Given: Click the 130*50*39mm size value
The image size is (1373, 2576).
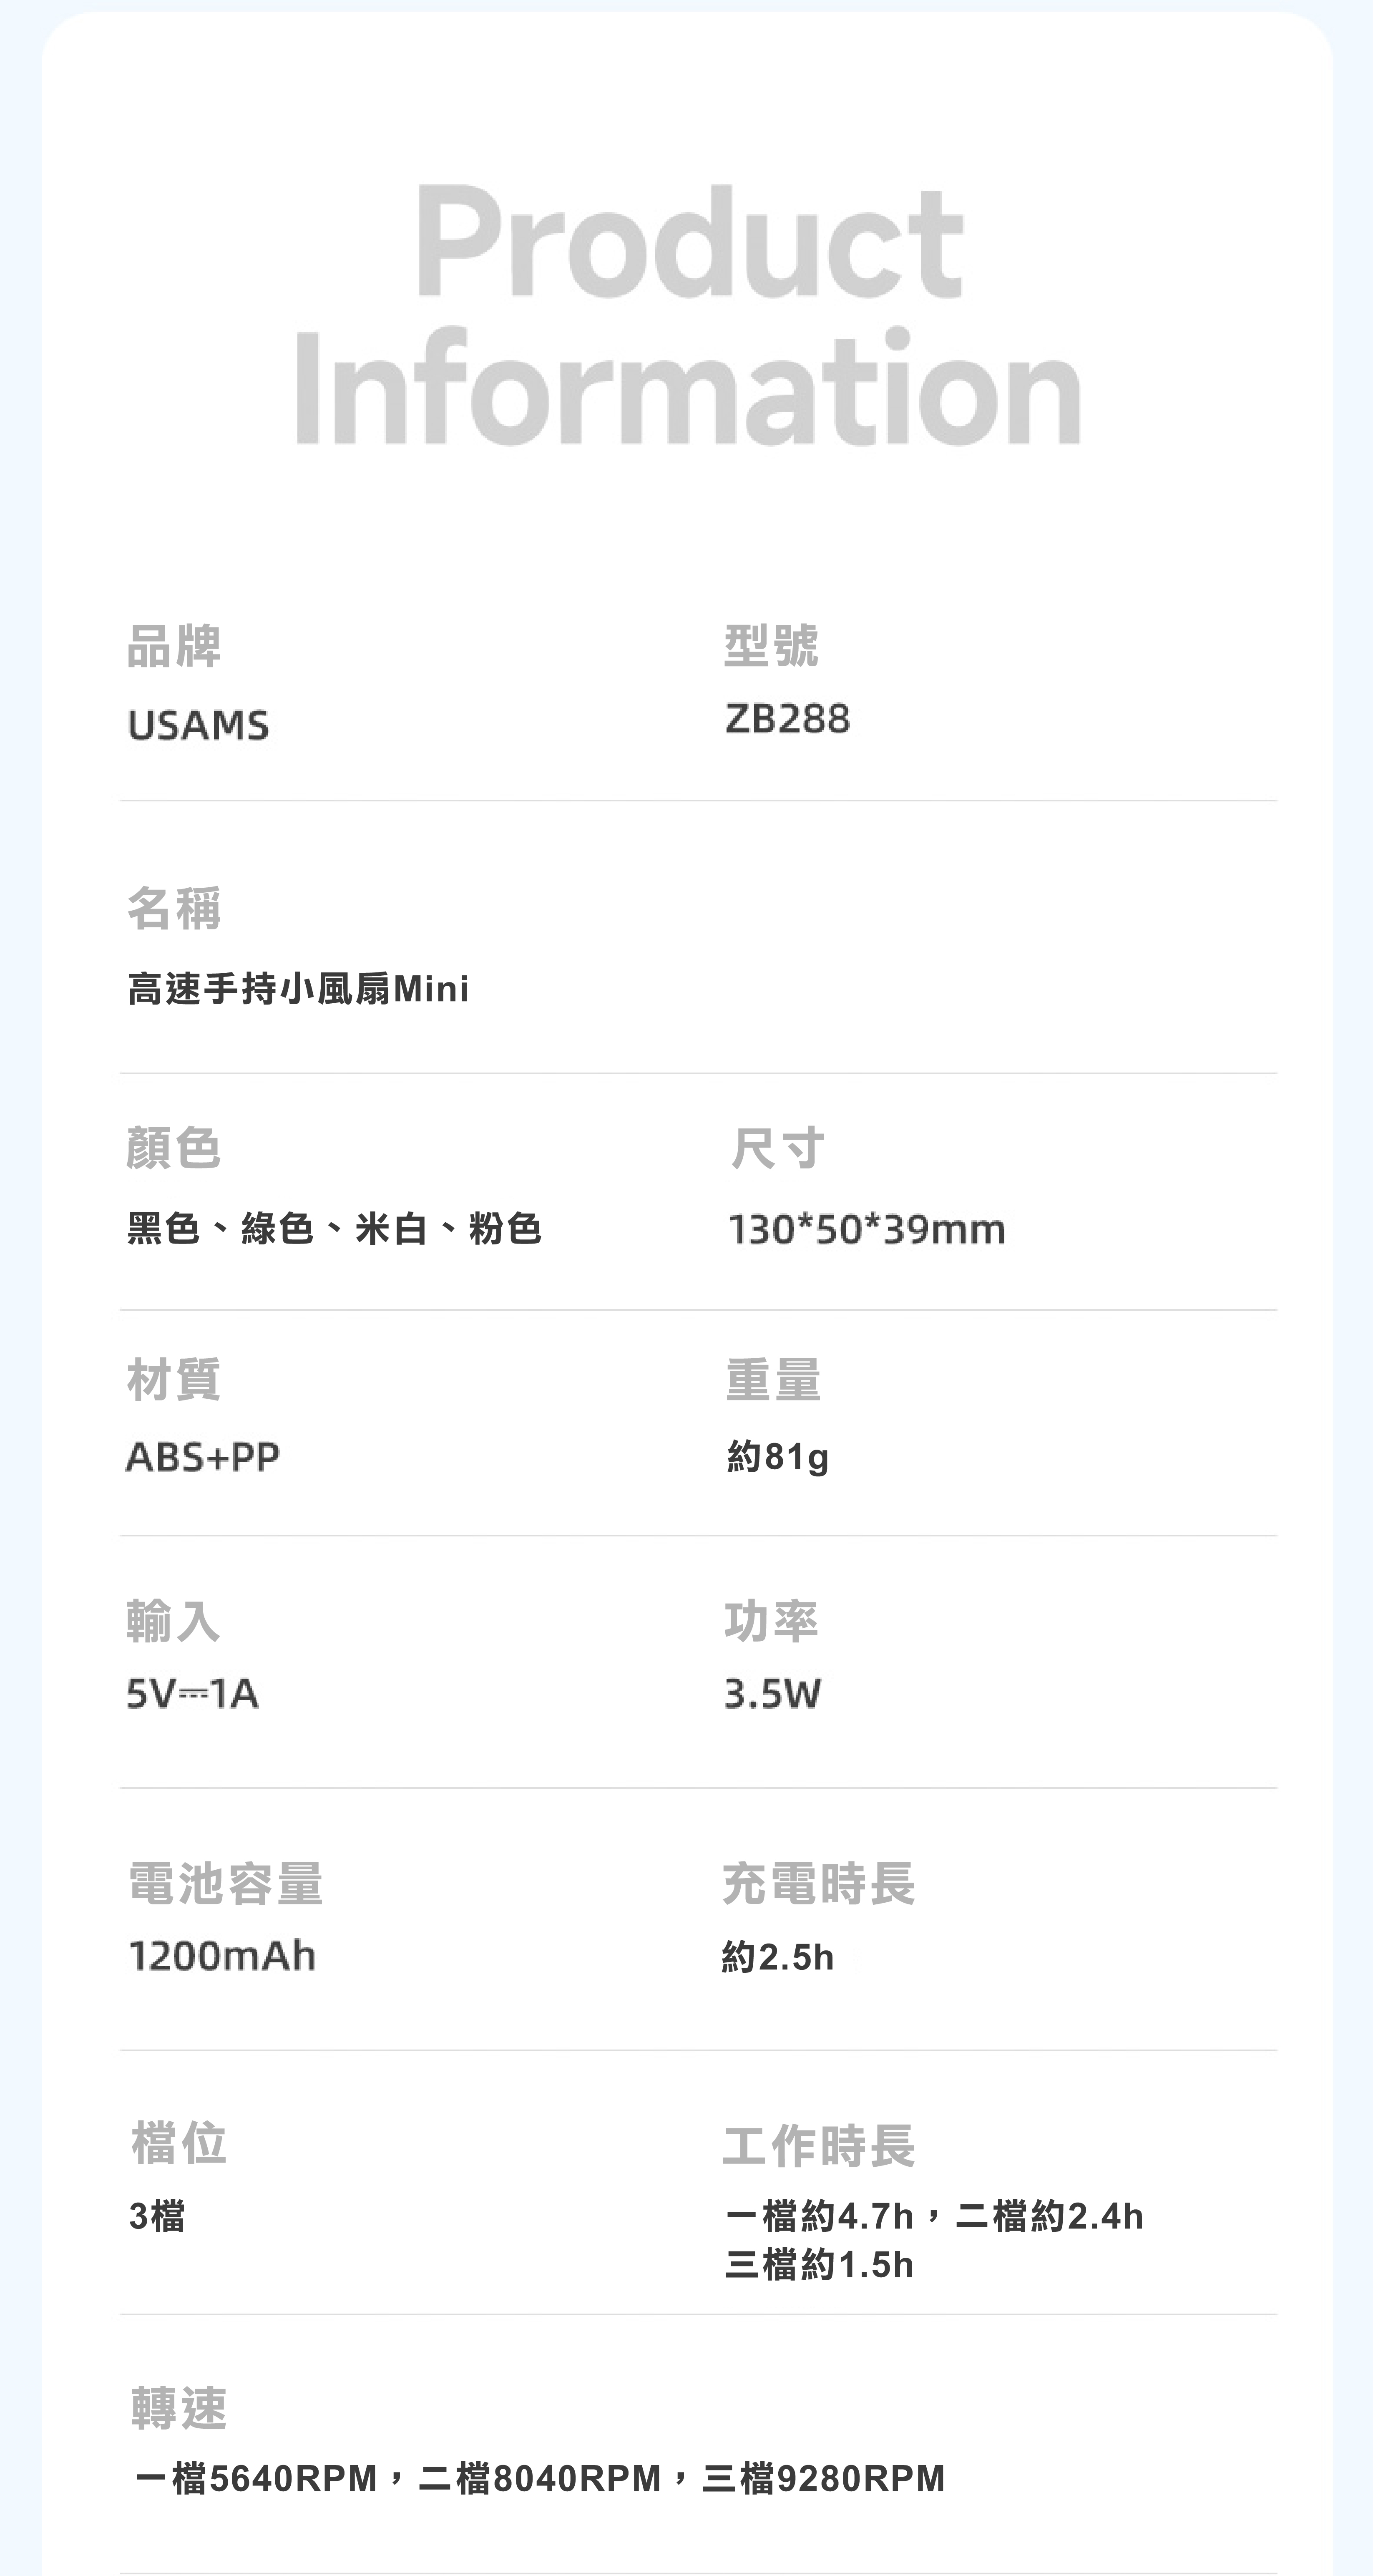Looking at the screenshot, I should pos(866,1229).
